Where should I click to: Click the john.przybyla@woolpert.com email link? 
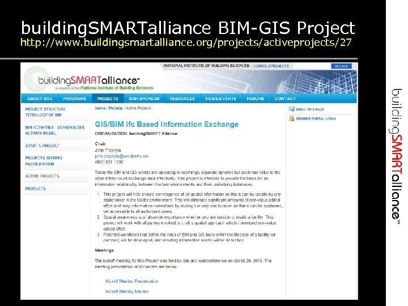pyautogui.click(x=121, y=156)
